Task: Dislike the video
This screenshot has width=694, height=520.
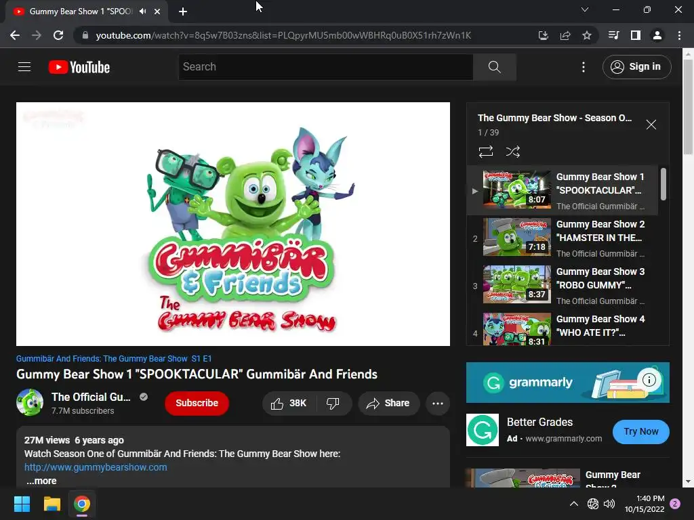Action: click(333, 403)
